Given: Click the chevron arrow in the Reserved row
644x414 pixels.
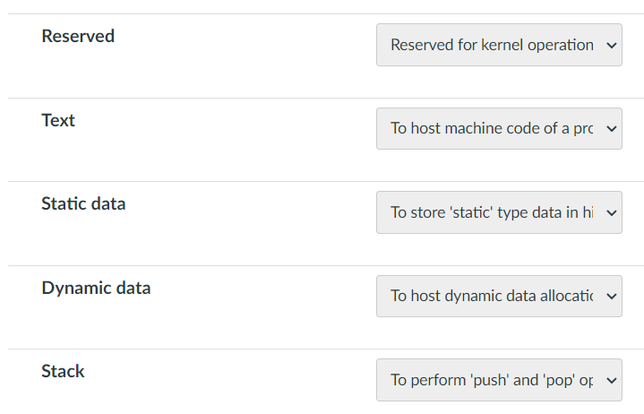Looking at the screenshot, I should tap(612, 45).
